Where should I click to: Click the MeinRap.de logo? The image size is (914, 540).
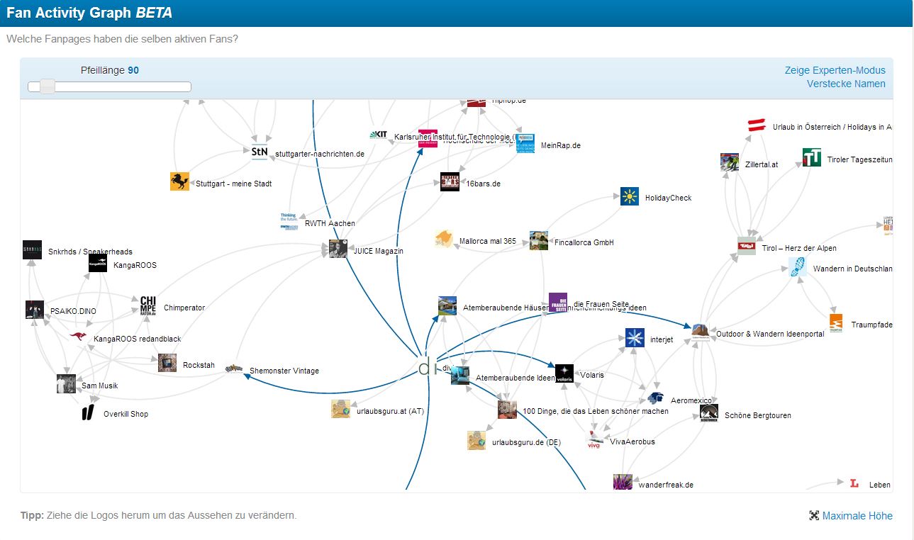click(x=525, y=143)
